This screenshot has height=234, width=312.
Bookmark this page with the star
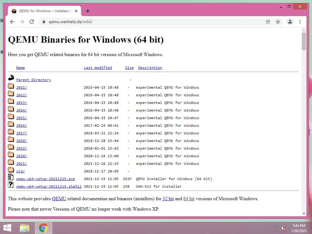278,22
